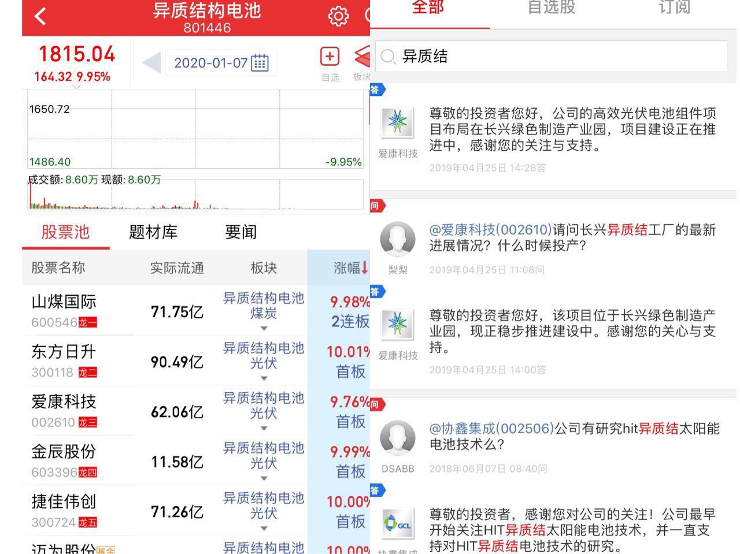Add sector to watchlist via 自选 plus icon
This screenshot has height=554, width=740.
(329, 56)
